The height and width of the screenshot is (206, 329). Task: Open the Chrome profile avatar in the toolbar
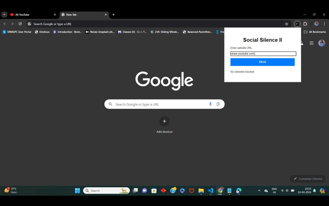pyautogui.click(x=316, y=24)
